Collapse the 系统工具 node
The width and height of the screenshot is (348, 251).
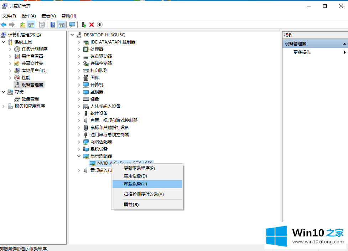click(x=4, y=42)
